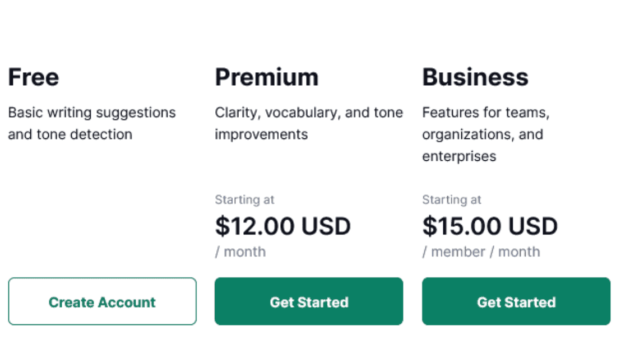Screen dimensions: 621x344
Task: Click the '/ month' label under Premium
Action: (240, 252)
